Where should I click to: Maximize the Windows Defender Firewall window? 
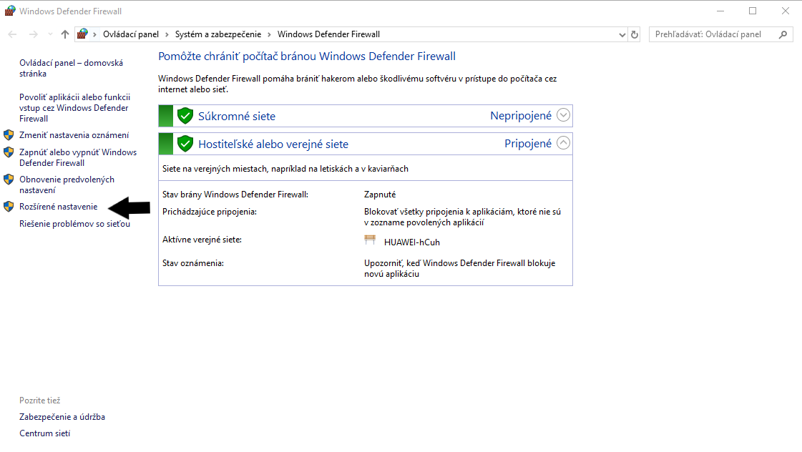pos(753,11)
